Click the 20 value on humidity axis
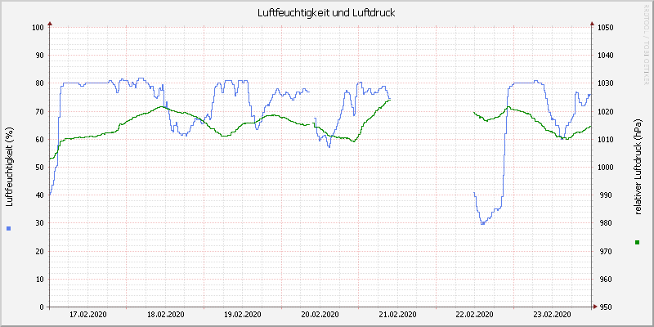The width and height of the screenshot is (654, 327). [39, 251]
